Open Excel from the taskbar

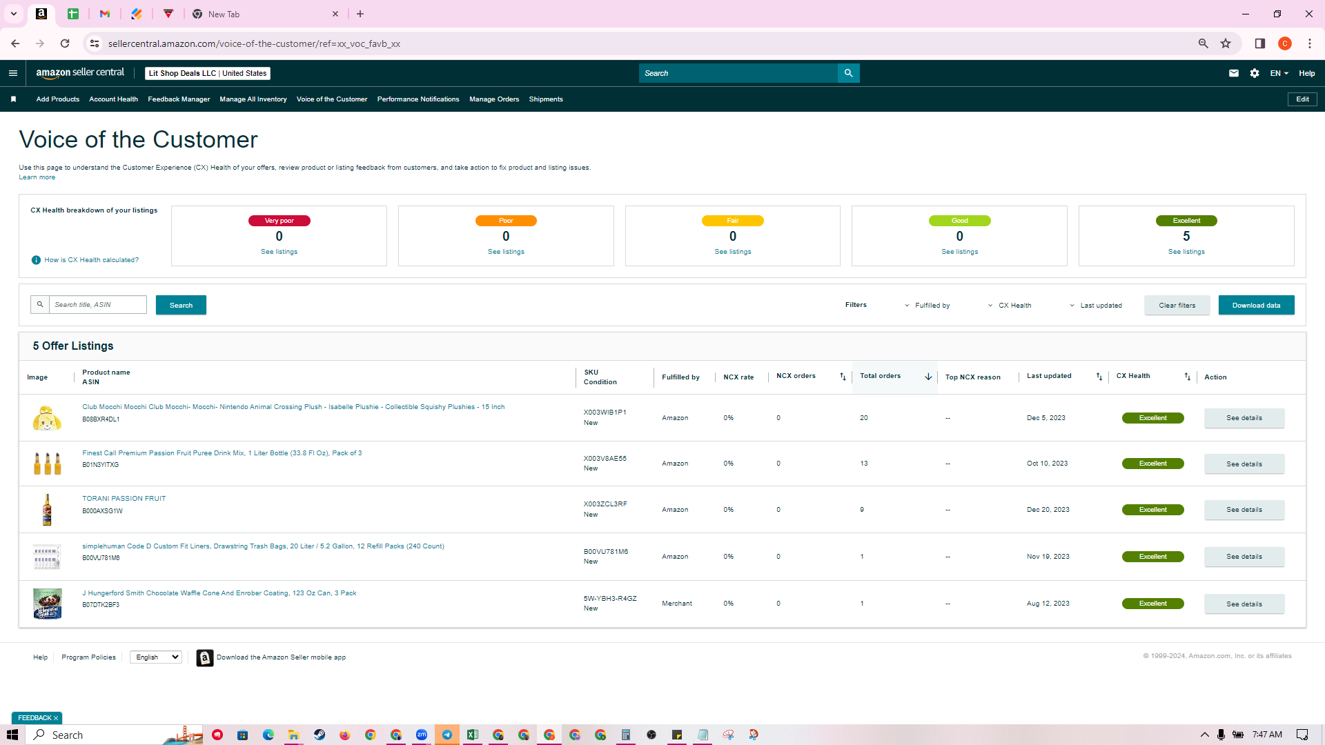pos(473,735)
